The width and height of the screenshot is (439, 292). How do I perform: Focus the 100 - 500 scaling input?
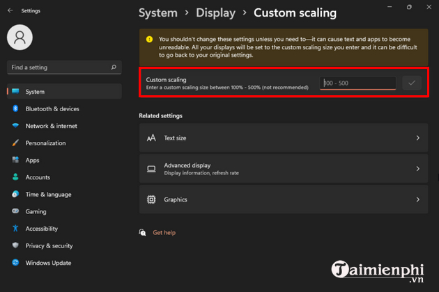[357, 83]
